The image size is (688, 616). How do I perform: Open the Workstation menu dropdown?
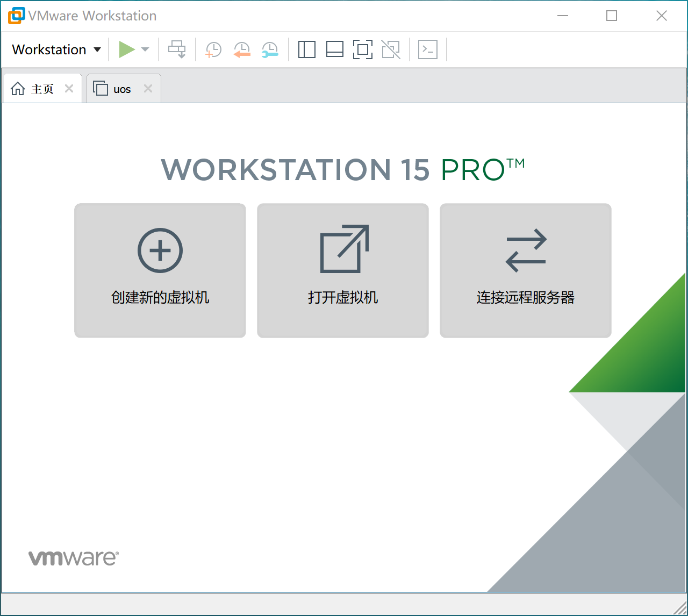[56, 49]
